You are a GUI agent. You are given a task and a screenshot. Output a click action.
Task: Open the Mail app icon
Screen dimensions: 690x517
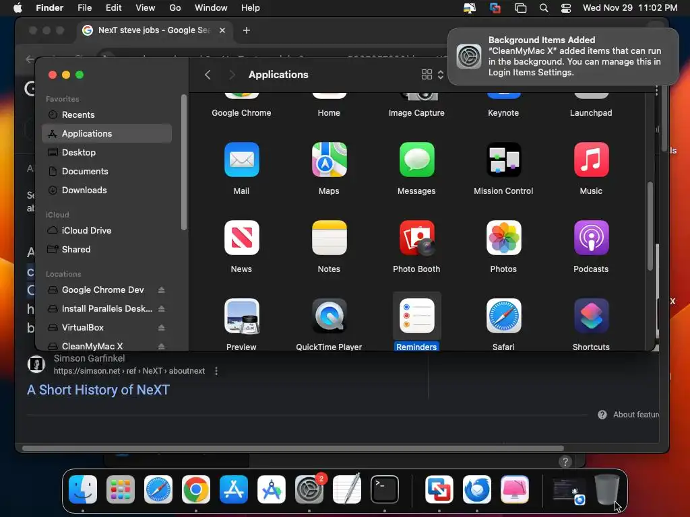[242, 160]
